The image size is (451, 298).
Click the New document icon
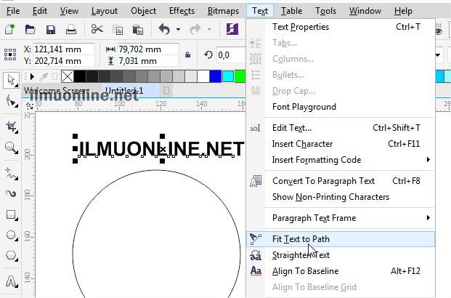click(x=9, y=29)
